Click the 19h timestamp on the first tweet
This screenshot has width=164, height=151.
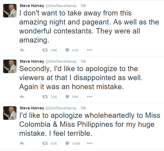[x=83, y=6]
